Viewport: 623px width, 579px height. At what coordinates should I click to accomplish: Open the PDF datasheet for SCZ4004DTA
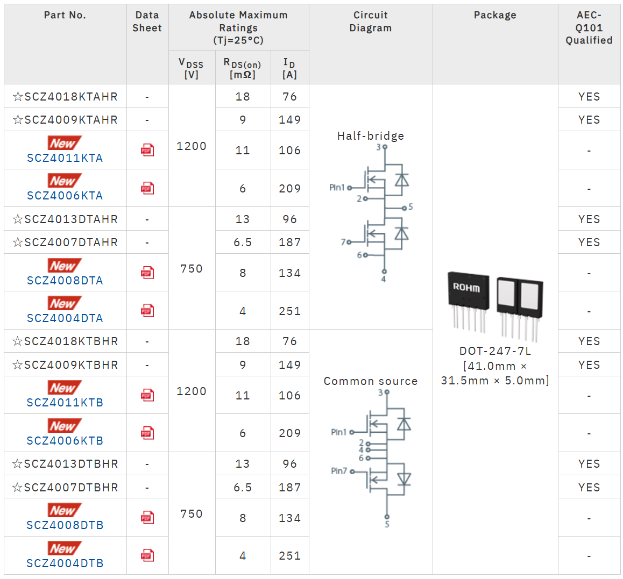tap(147, 311)
